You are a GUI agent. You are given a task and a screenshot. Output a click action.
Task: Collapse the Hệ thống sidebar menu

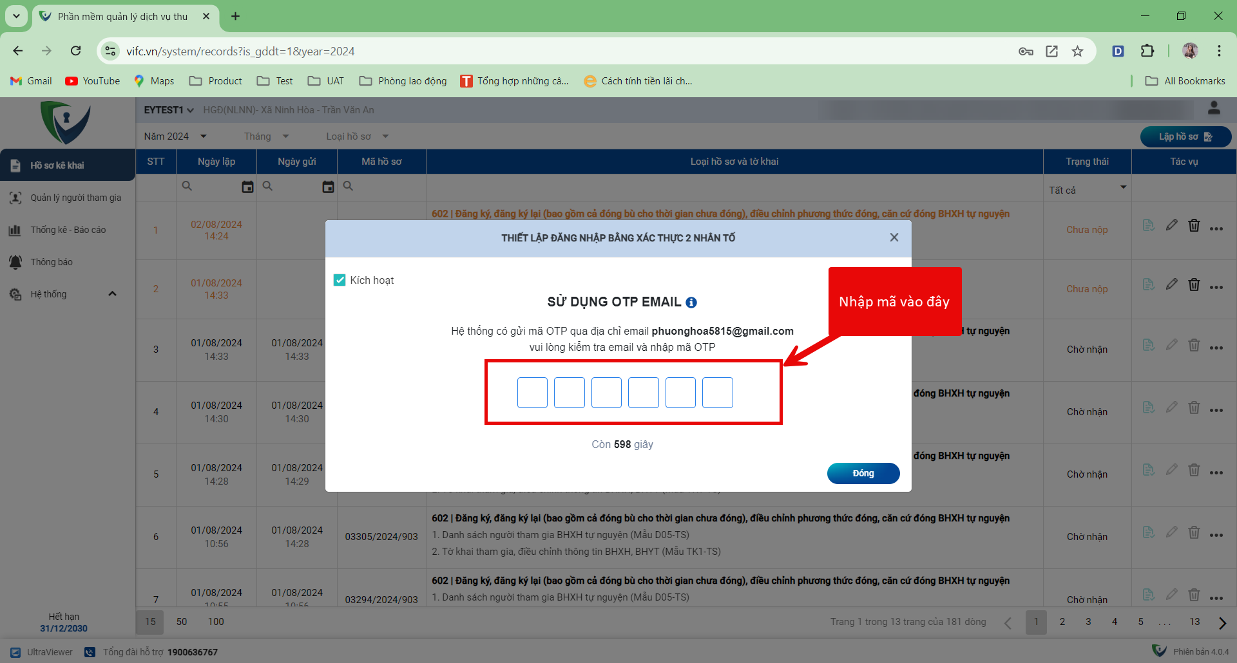(112, 294)
